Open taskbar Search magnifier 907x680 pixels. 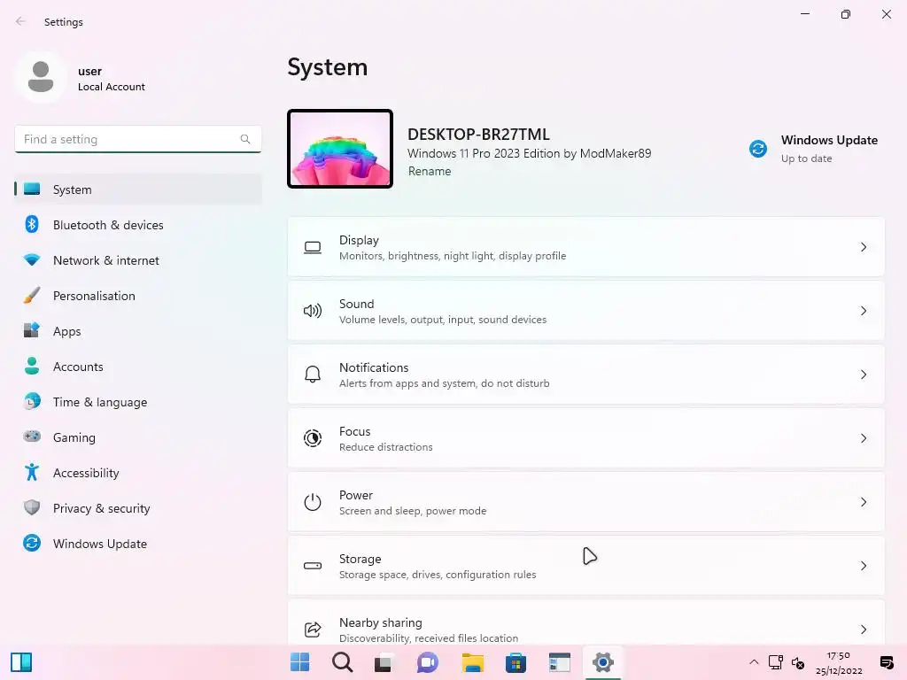click(x=343, y=662)
